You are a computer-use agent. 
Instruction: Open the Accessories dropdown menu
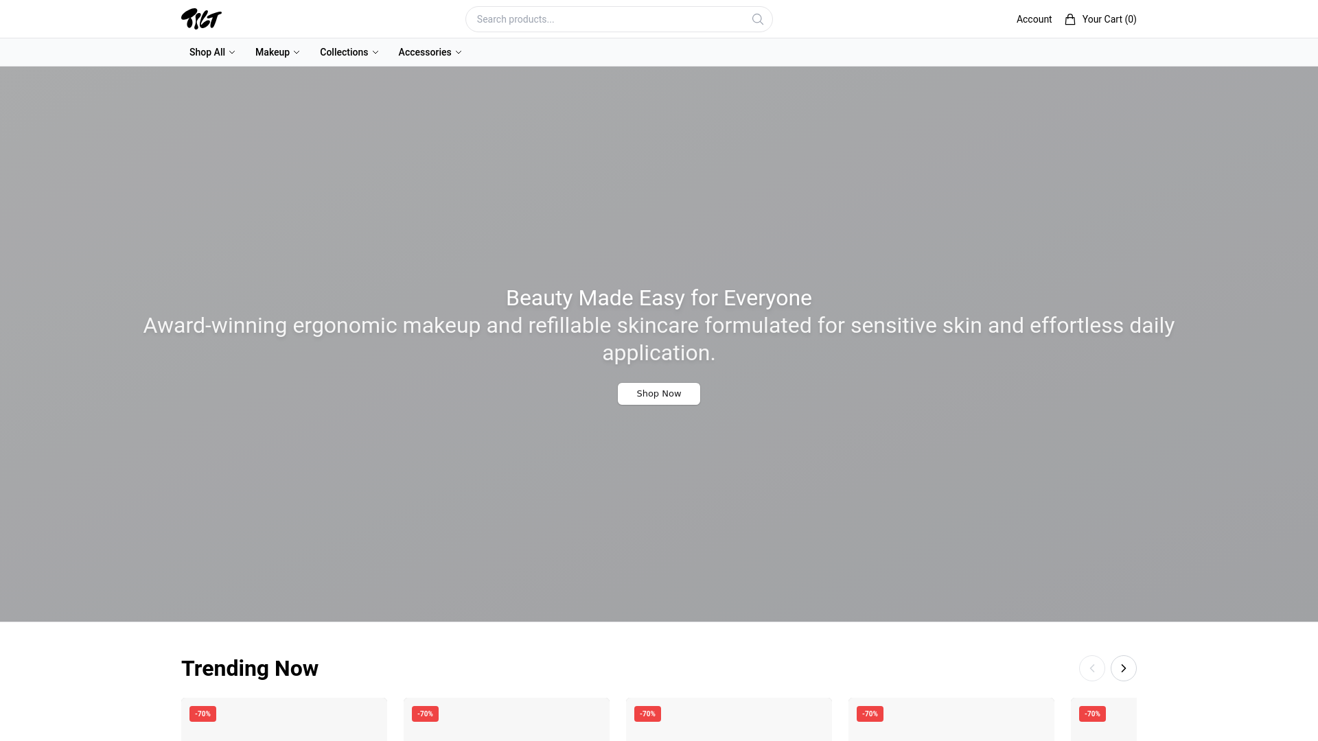430,52
